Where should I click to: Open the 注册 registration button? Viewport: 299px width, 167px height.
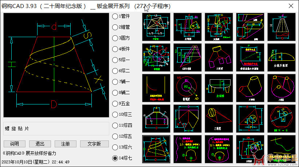66,144
